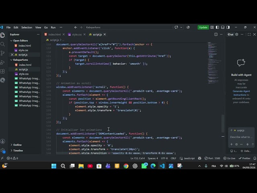Close script.js in Open Editors list

[x=12, y=55]
